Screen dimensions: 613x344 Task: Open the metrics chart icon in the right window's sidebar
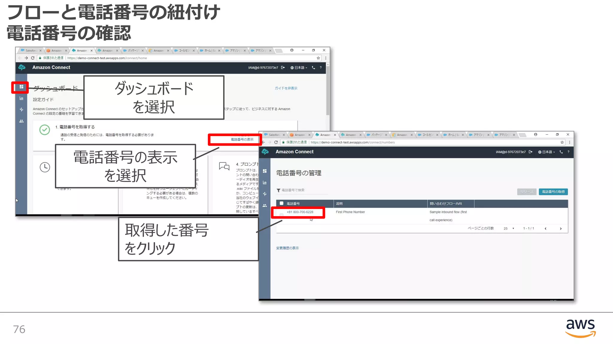(x=265, y=182)
